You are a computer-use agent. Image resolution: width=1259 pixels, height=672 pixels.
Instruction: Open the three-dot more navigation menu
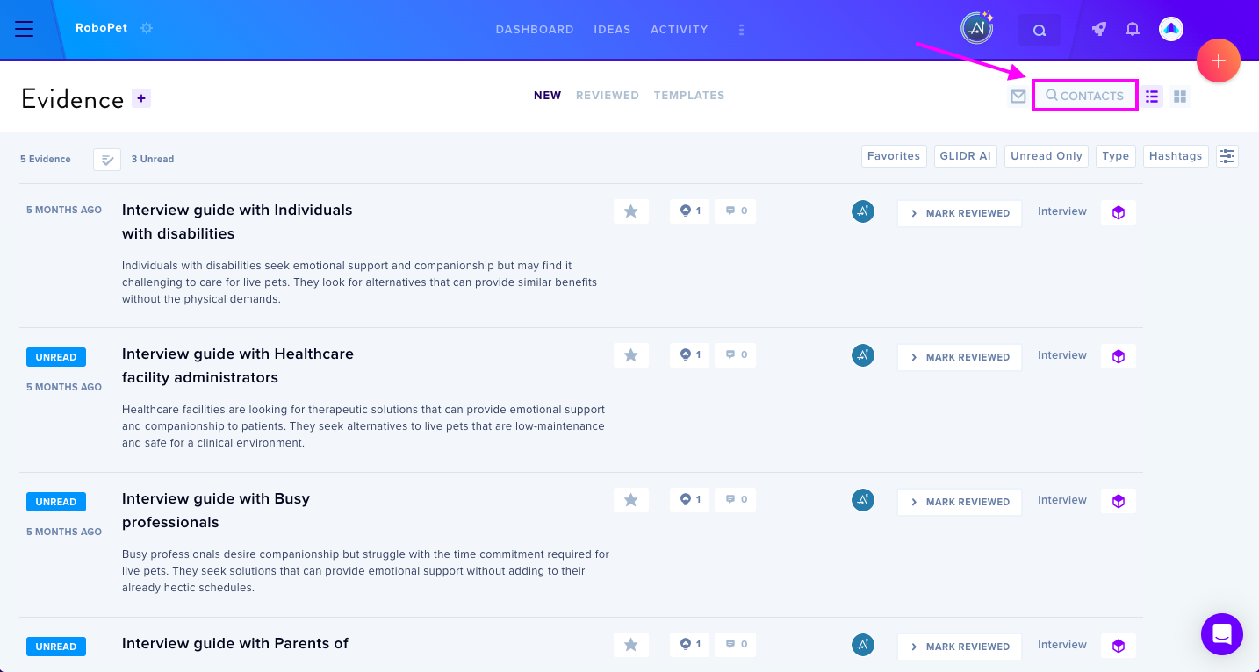click(x=742, y=30)
